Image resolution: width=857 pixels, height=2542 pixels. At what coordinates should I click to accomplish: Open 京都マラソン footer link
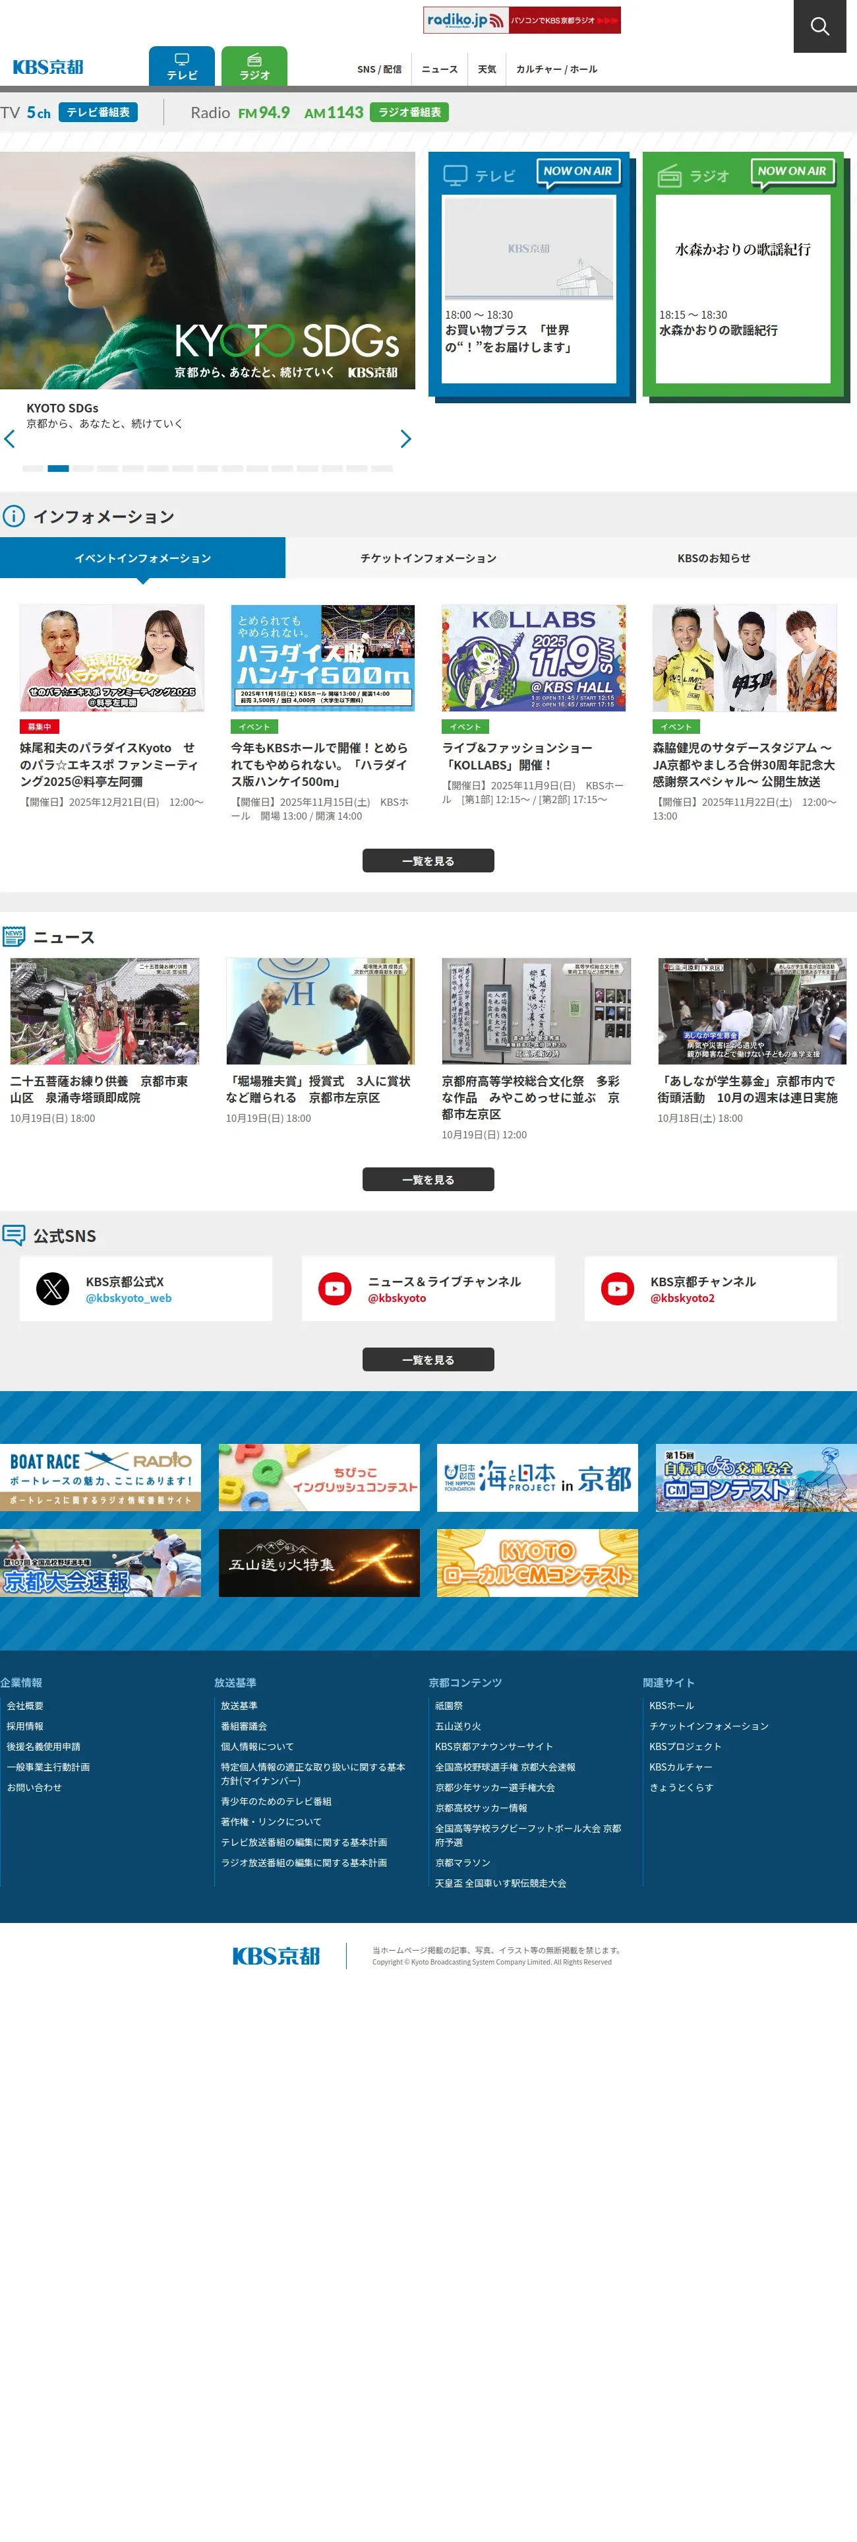463,1862
